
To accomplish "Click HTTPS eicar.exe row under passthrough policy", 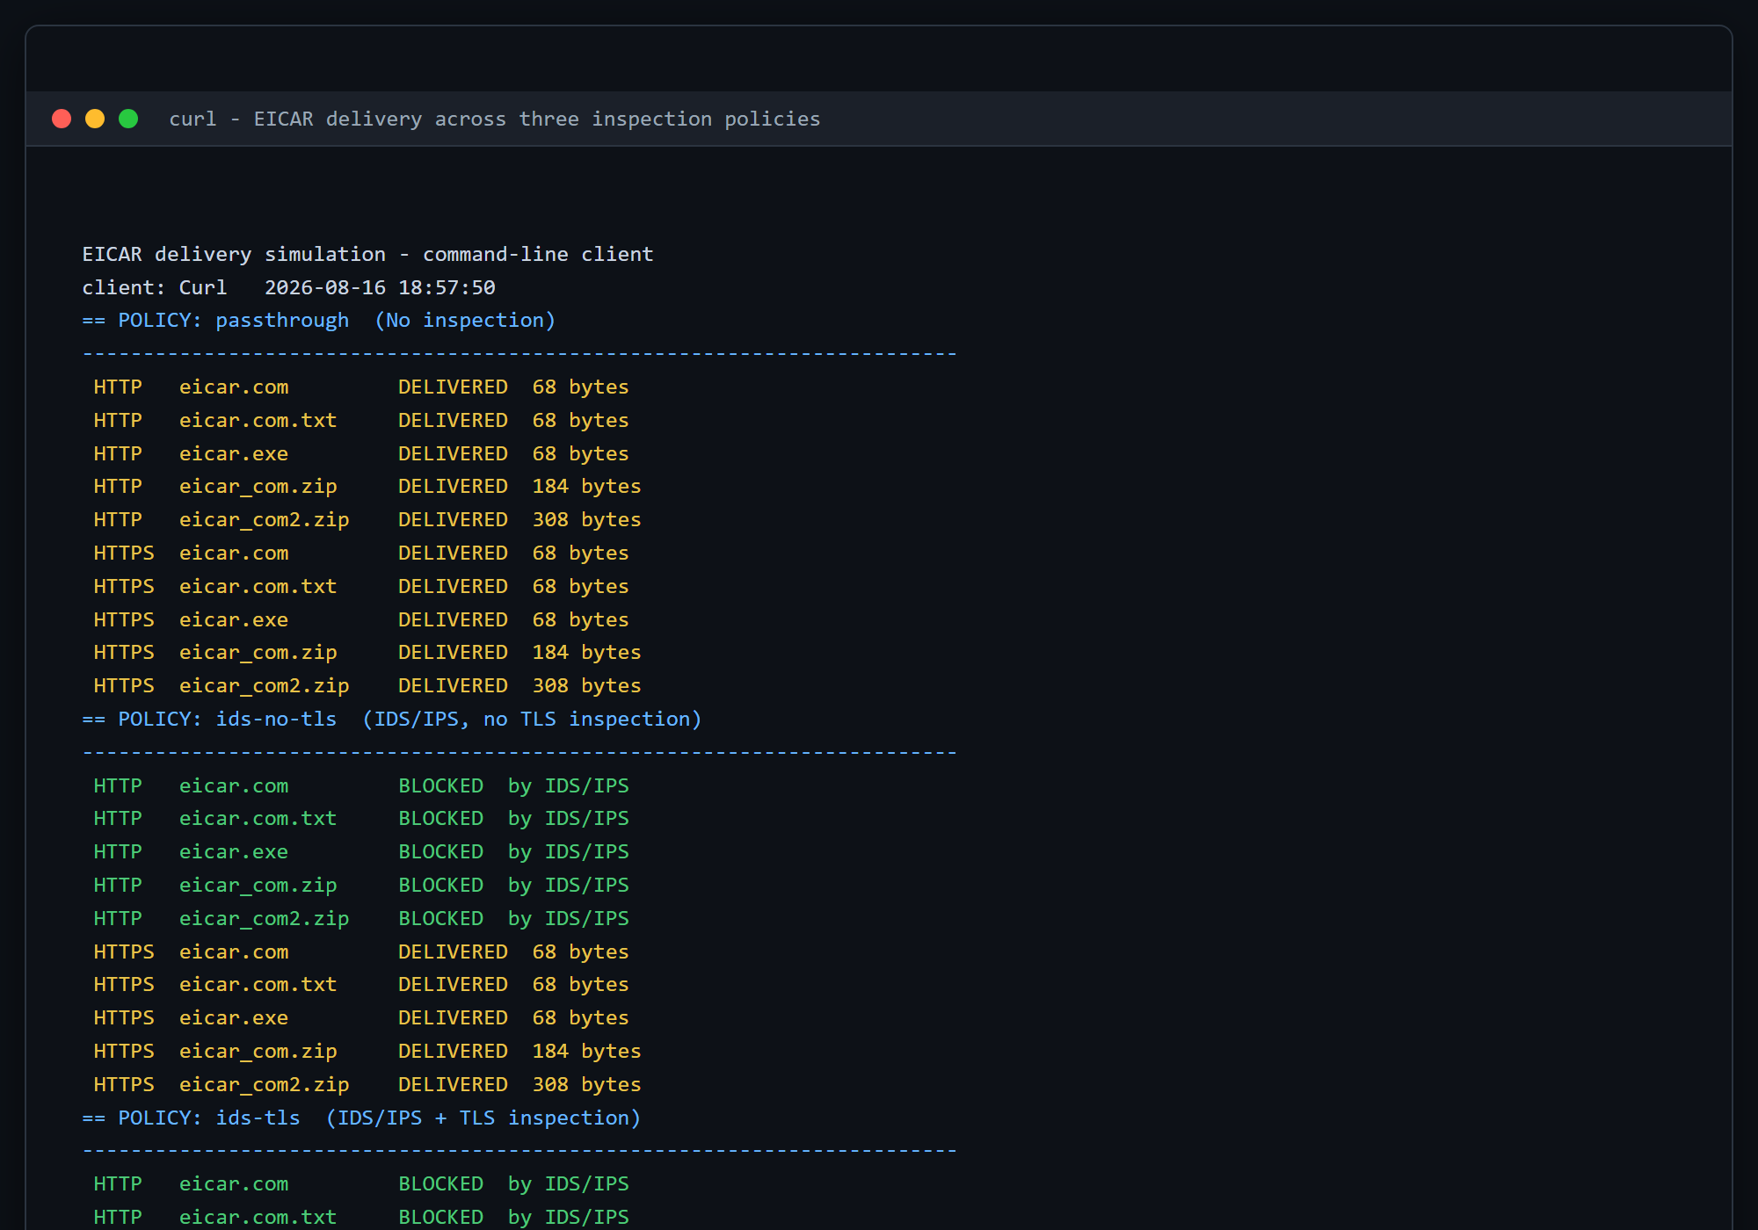I will tap(361, 619).
